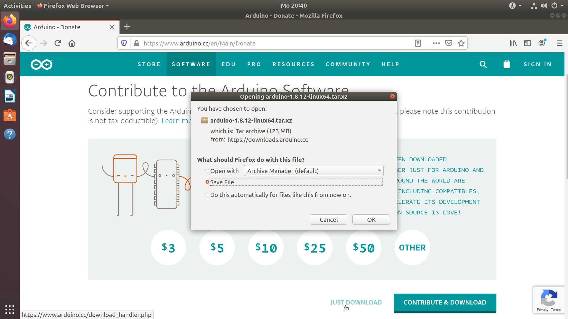Open the STORE navigation item

[x=149, y=64]
